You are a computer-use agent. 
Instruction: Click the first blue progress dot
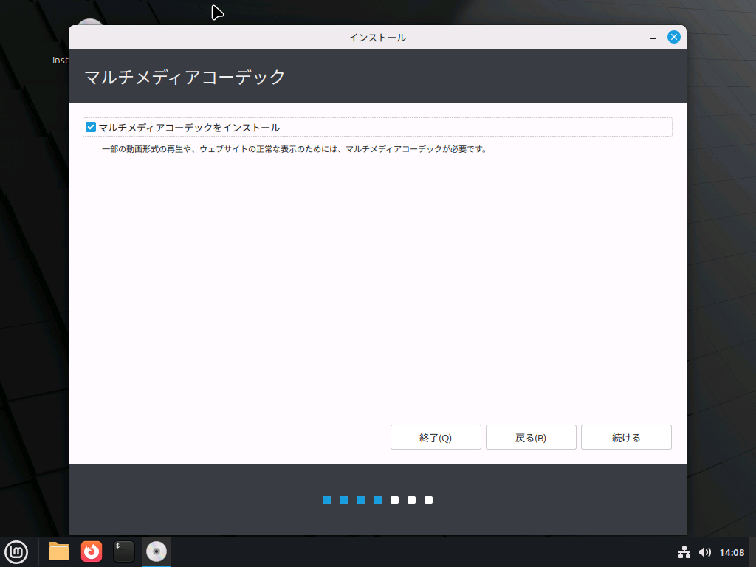[326, 500]
